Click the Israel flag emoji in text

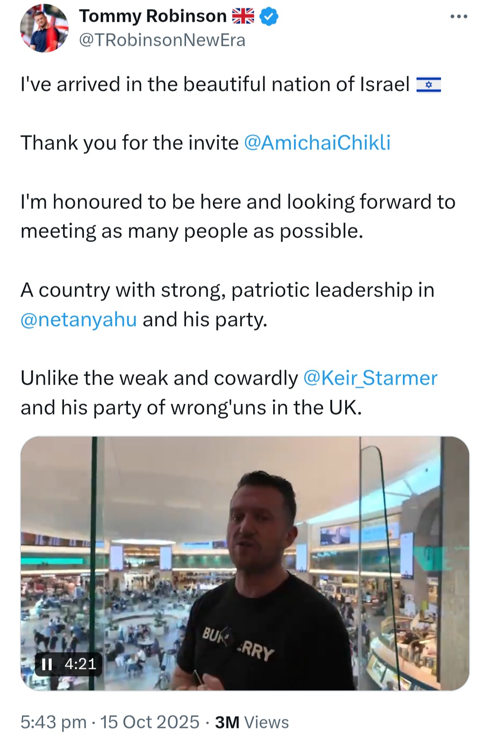click(x=428, y=85)
